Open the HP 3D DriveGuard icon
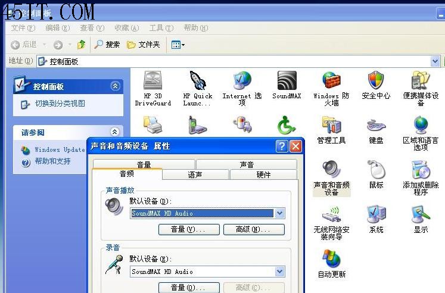 [153, 80]
